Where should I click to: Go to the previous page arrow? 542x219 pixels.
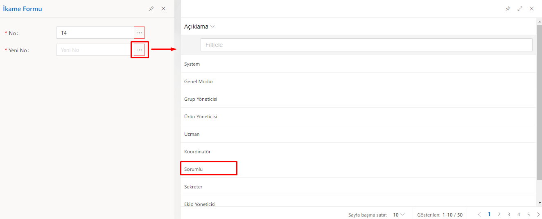point(479,215)
